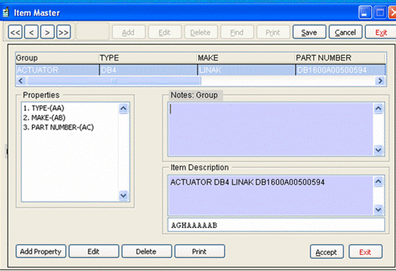Click the Delete button below Properties
This screenshot has width=396, height=271.
146,251
